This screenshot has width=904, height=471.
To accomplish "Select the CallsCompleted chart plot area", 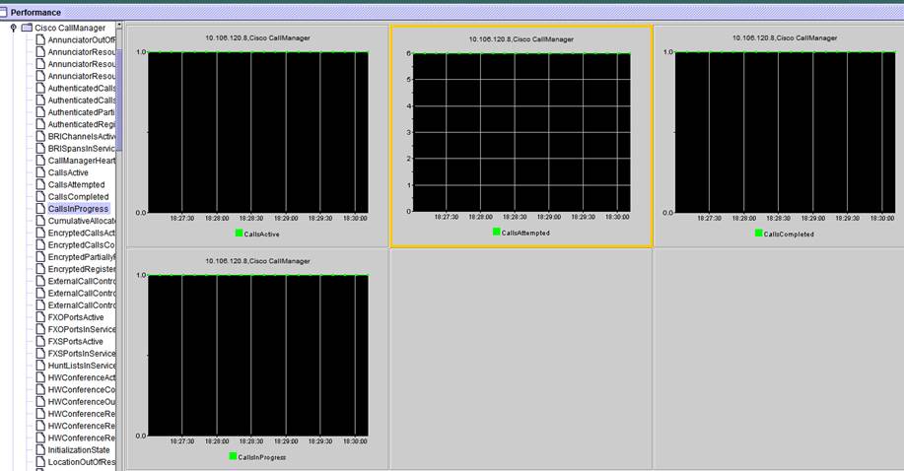I will [x=786, y=132].
